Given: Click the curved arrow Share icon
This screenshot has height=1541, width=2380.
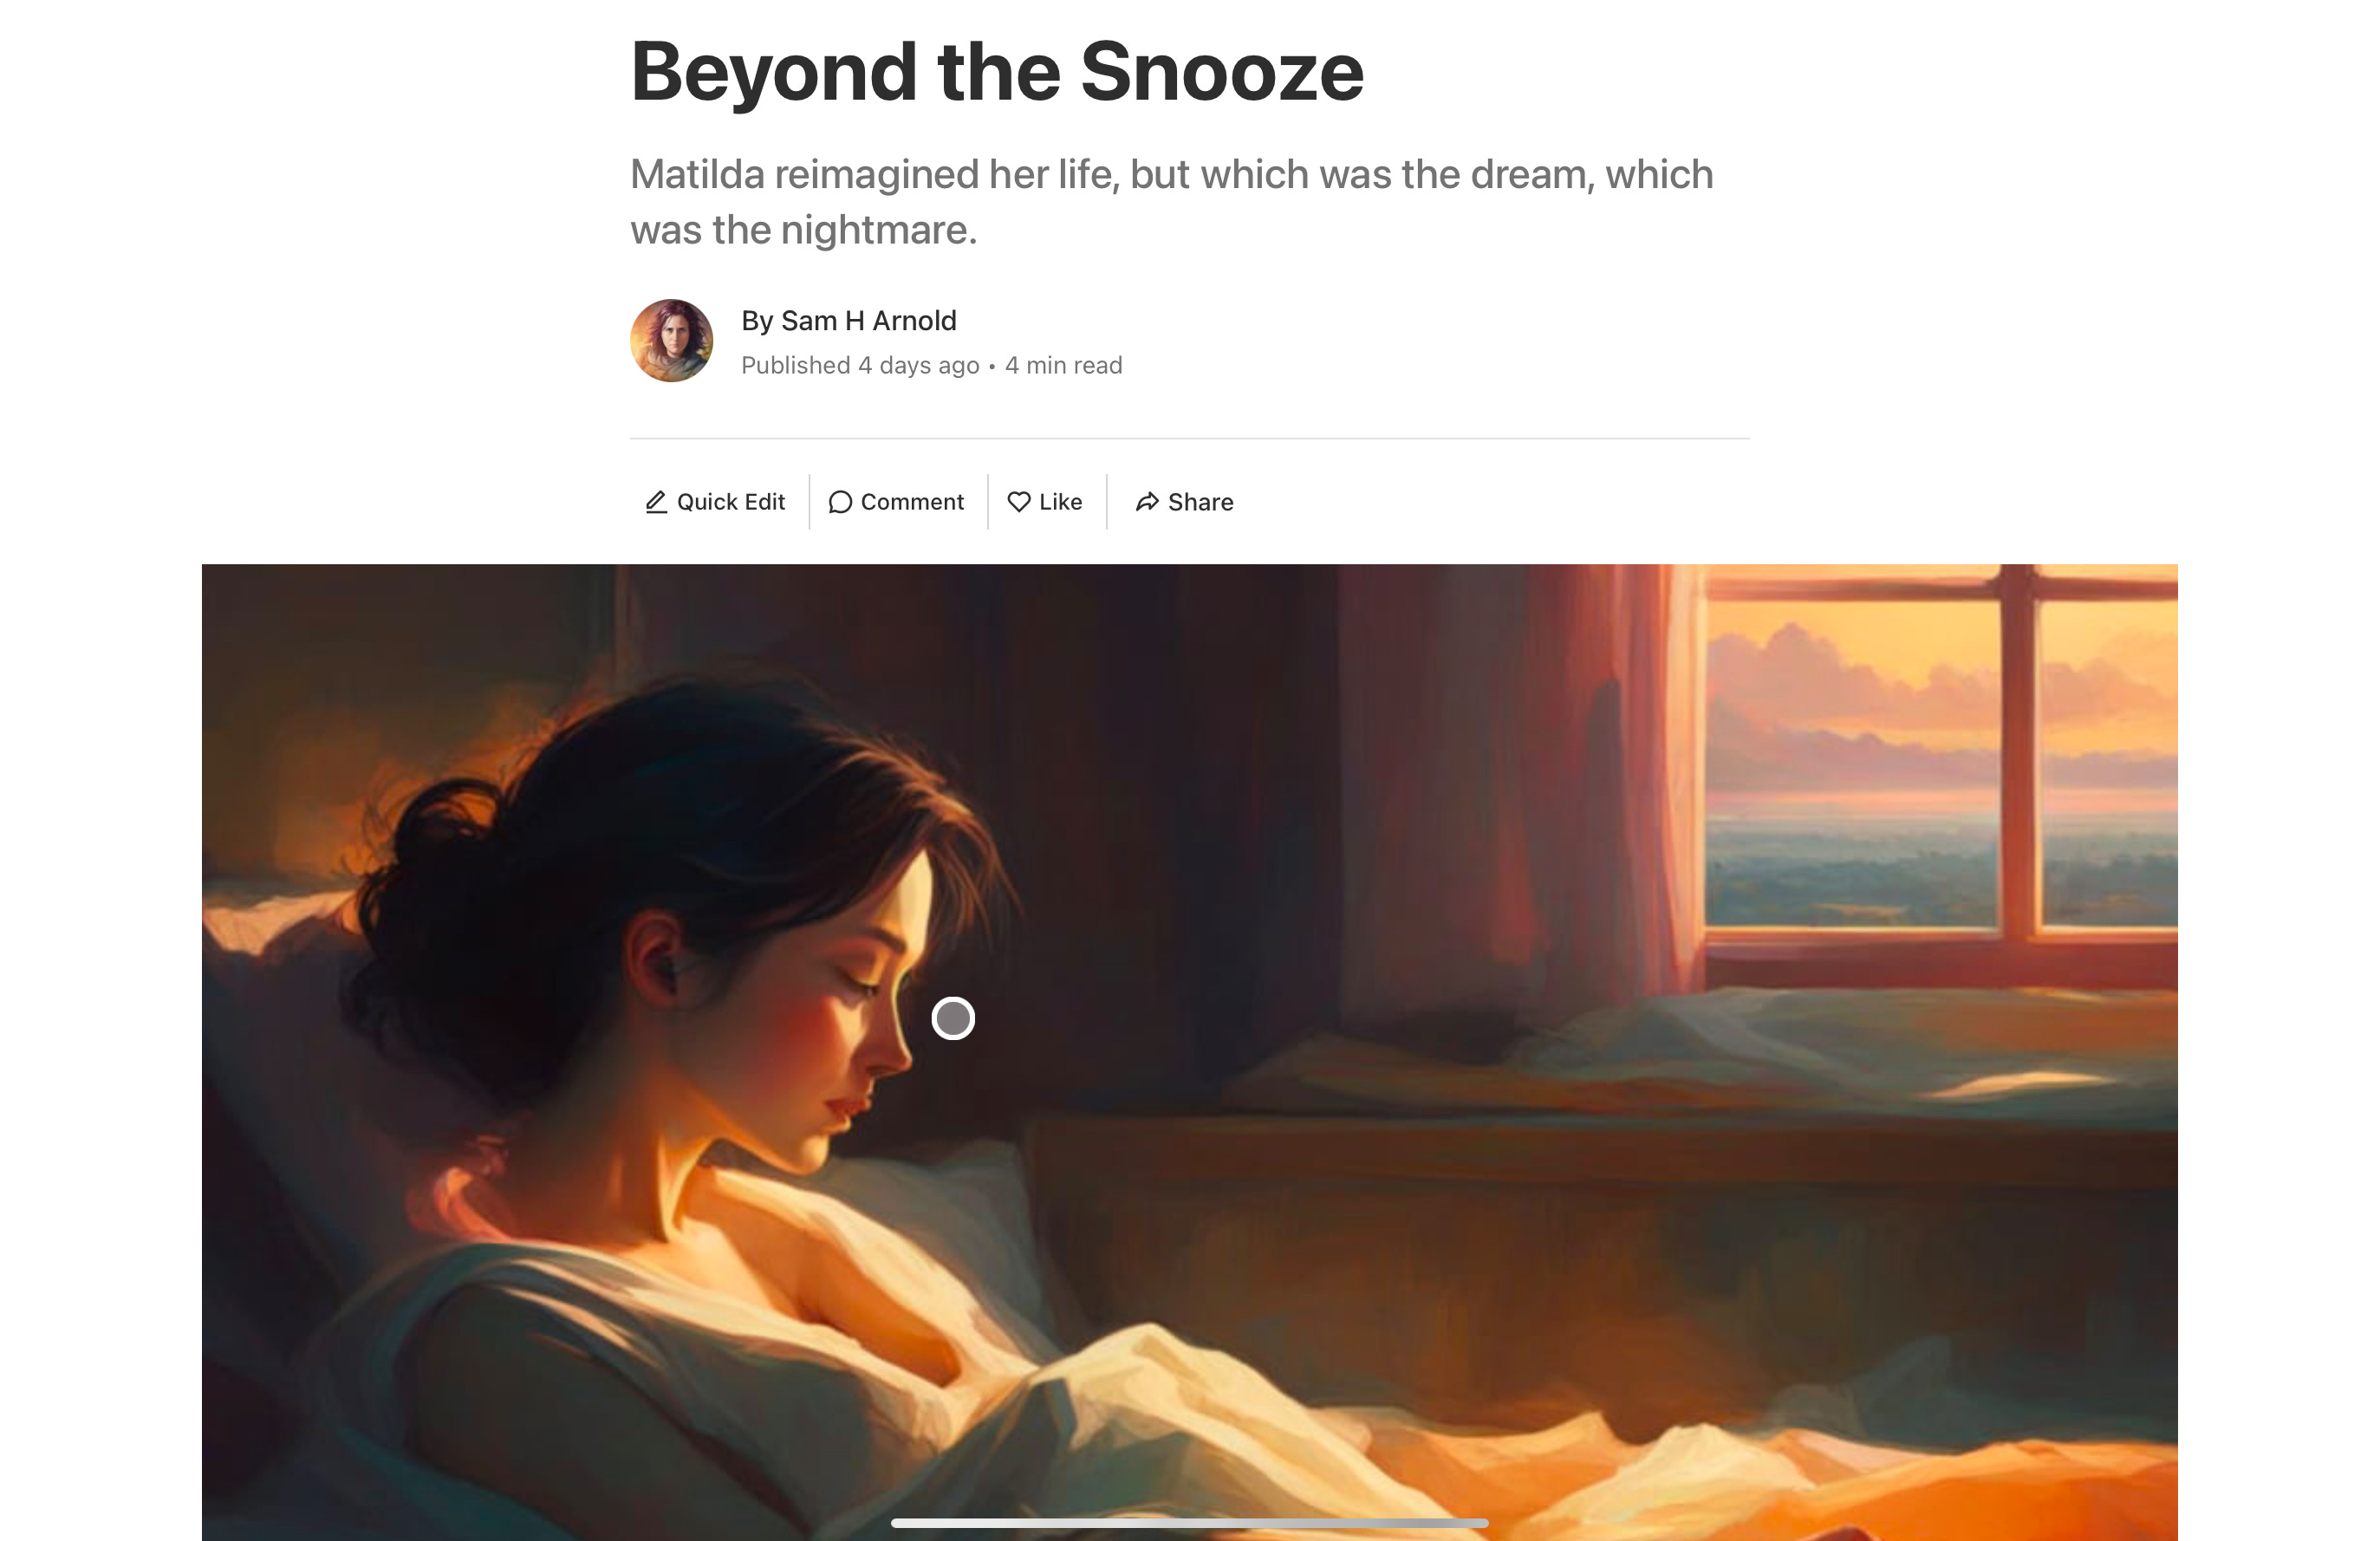Looking at the screenshot, I should pyautogui.click(x=1147, y=502).
